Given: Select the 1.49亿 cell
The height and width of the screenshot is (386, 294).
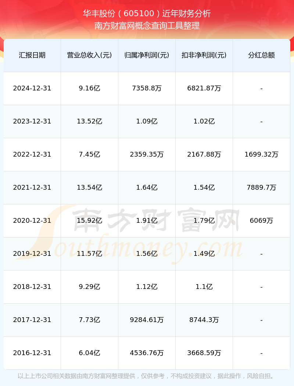Looking at the screenshot, I should pyautogui.click(x=204, y=254).
